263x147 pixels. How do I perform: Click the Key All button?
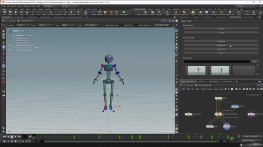click(221, 33)
